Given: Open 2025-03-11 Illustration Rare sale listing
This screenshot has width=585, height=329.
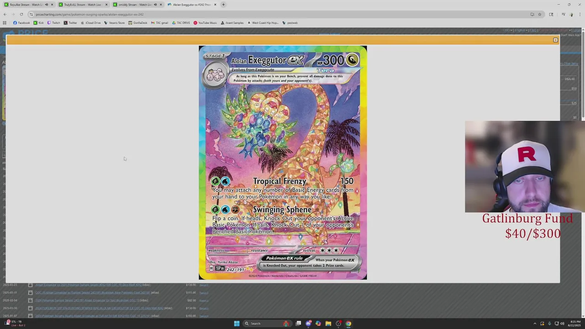Looking at the screenshot, I should (93, 292).
